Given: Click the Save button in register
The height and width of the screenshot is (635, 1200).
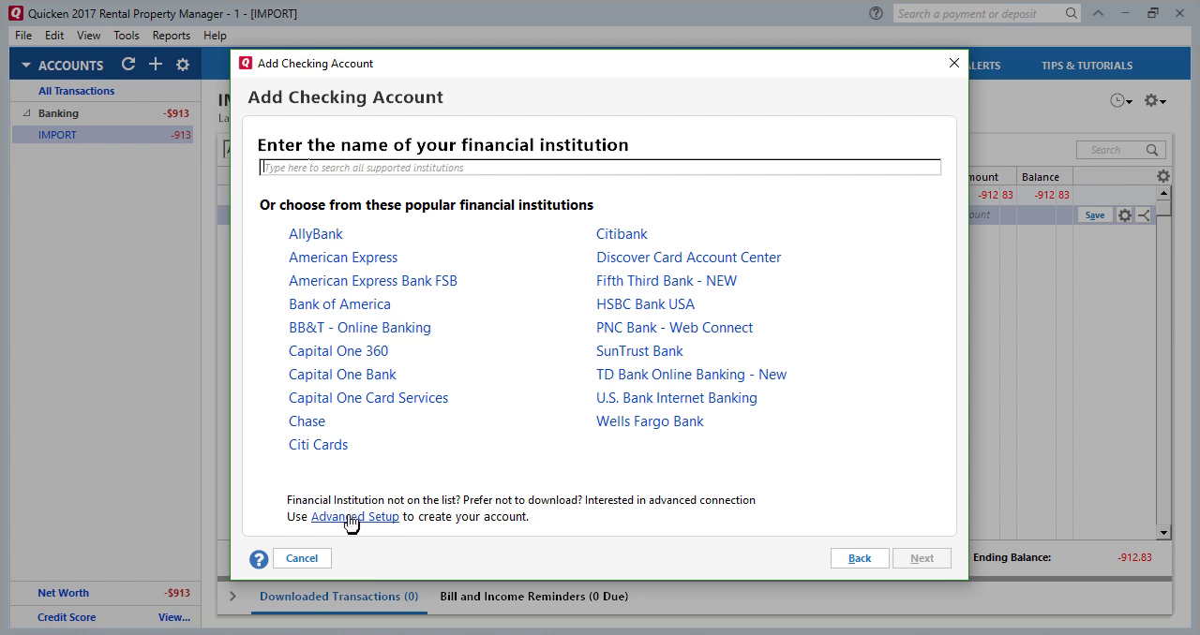Looking at the screenshot, I should [1094, 215].
